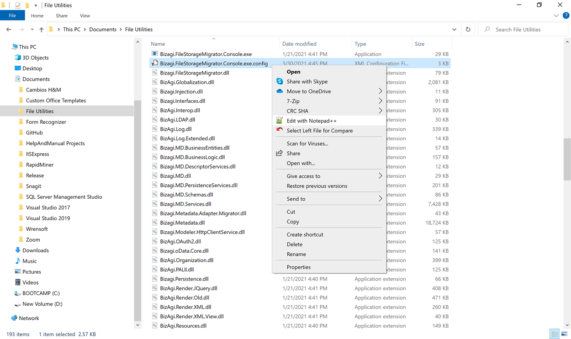Open Documents via the breadcrumb link

(x=103, y=29)
